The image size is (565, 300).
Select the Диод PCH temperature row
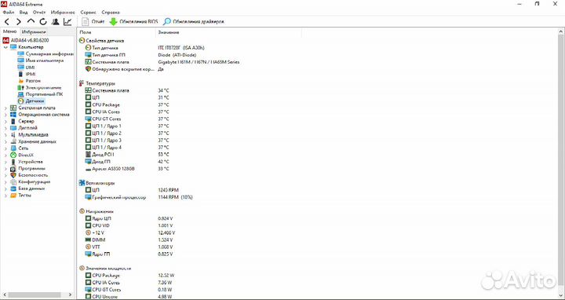point(127,155)
